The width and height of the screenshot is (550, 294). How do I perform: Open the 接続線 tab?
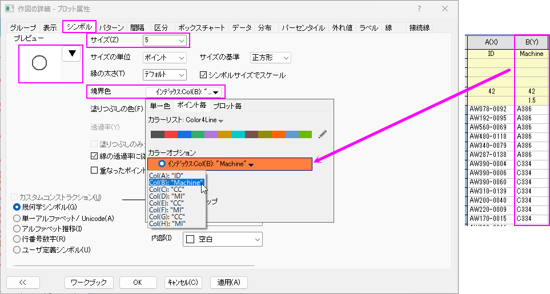coord(419,27)
